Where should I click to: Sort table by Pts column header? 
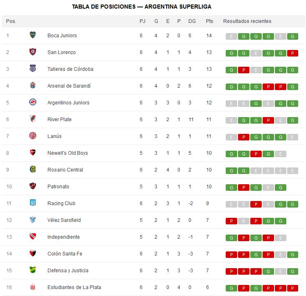tap(209, 21)
